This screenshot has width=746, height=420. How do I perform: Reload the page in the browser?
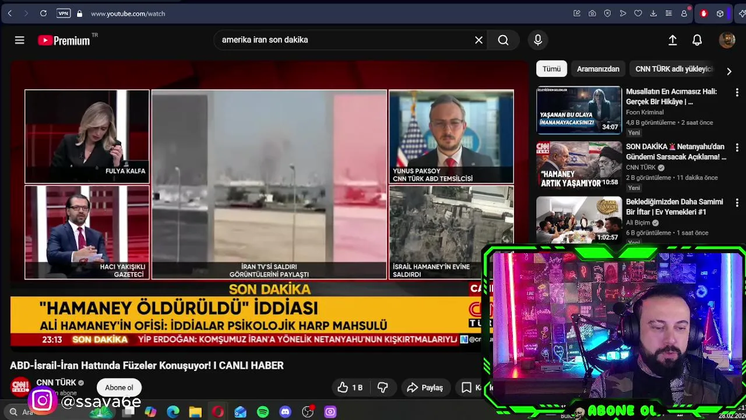point(43,13)
